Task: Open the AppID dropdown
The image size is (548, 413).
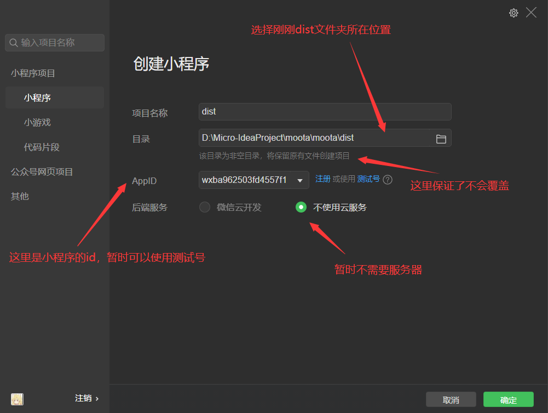Action: click(x=299, y=180)
